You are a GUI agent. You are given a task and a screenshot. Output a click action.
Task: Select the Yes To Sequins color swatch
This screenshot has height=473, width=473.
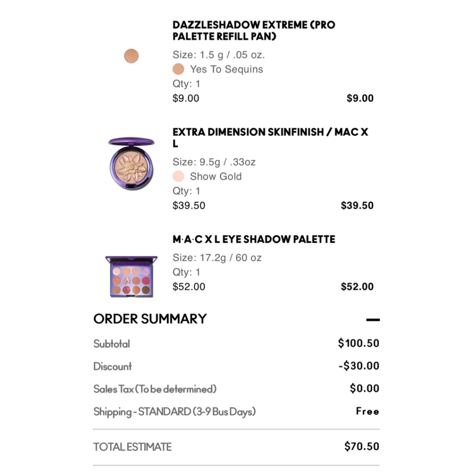[x=178, y=69]
